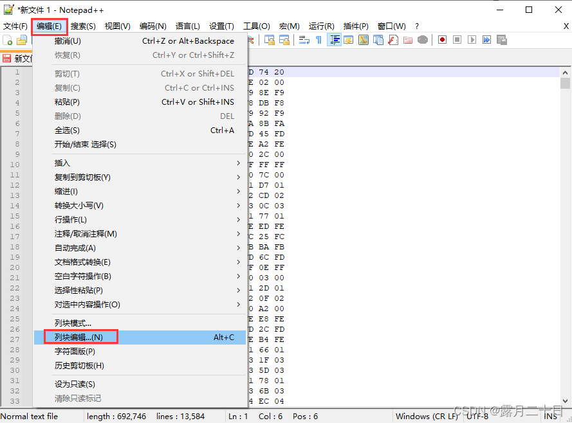Open the 运行(R) menu
572x423 pixels.
(x=321, y=26)
